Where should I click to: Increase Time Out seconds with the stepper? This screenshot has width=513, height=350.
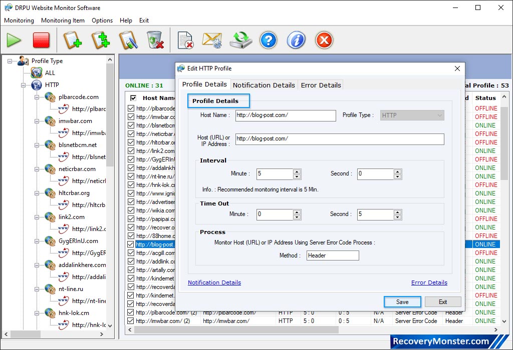coord(398,211)
